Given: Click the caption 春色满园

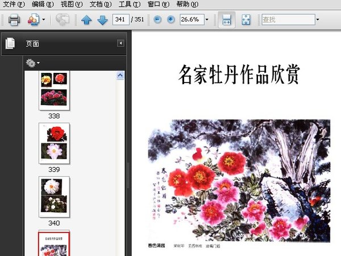Looking at the screenshot, I should click(157, 246).
